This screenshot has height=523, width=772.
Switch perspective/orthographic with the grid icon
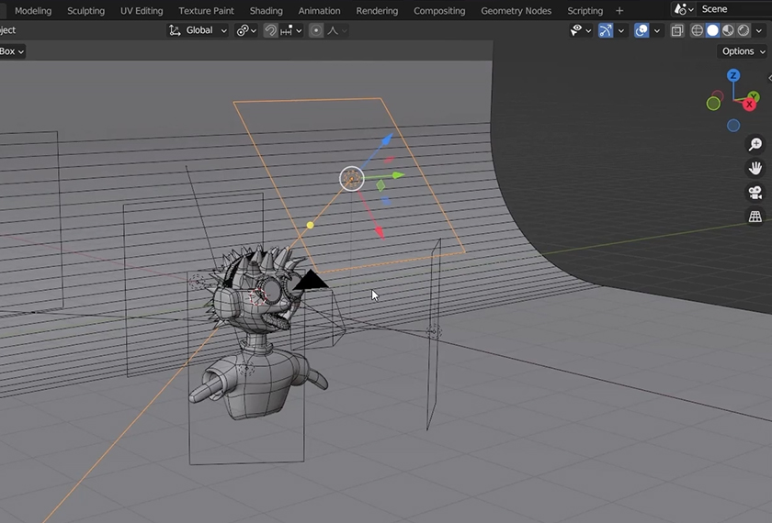pyautogui.click(x=755, y=217)
